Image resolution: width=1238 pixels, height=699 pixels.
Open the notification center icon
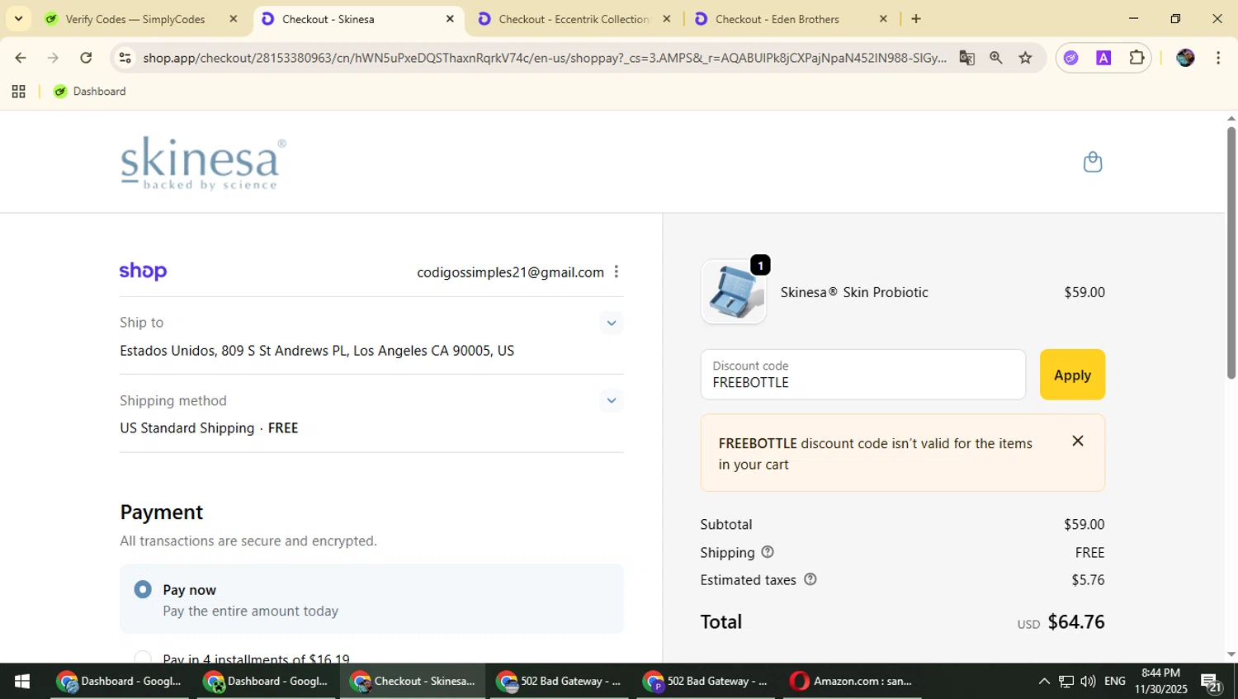click(x=1212, y=682)
